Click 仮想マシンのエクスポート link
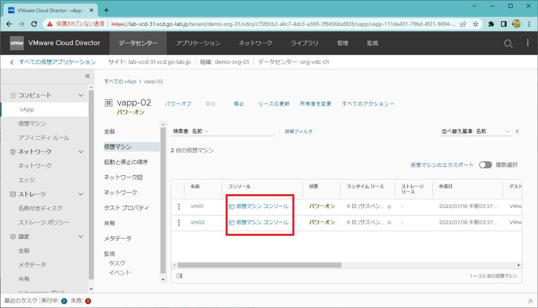The height and width of the screenshot is (308, 538). pos(442,165)
